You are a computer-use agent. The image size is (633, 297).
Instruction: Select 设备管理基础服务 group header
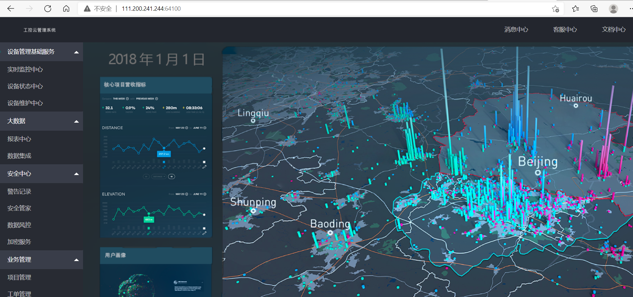[41, 52]
